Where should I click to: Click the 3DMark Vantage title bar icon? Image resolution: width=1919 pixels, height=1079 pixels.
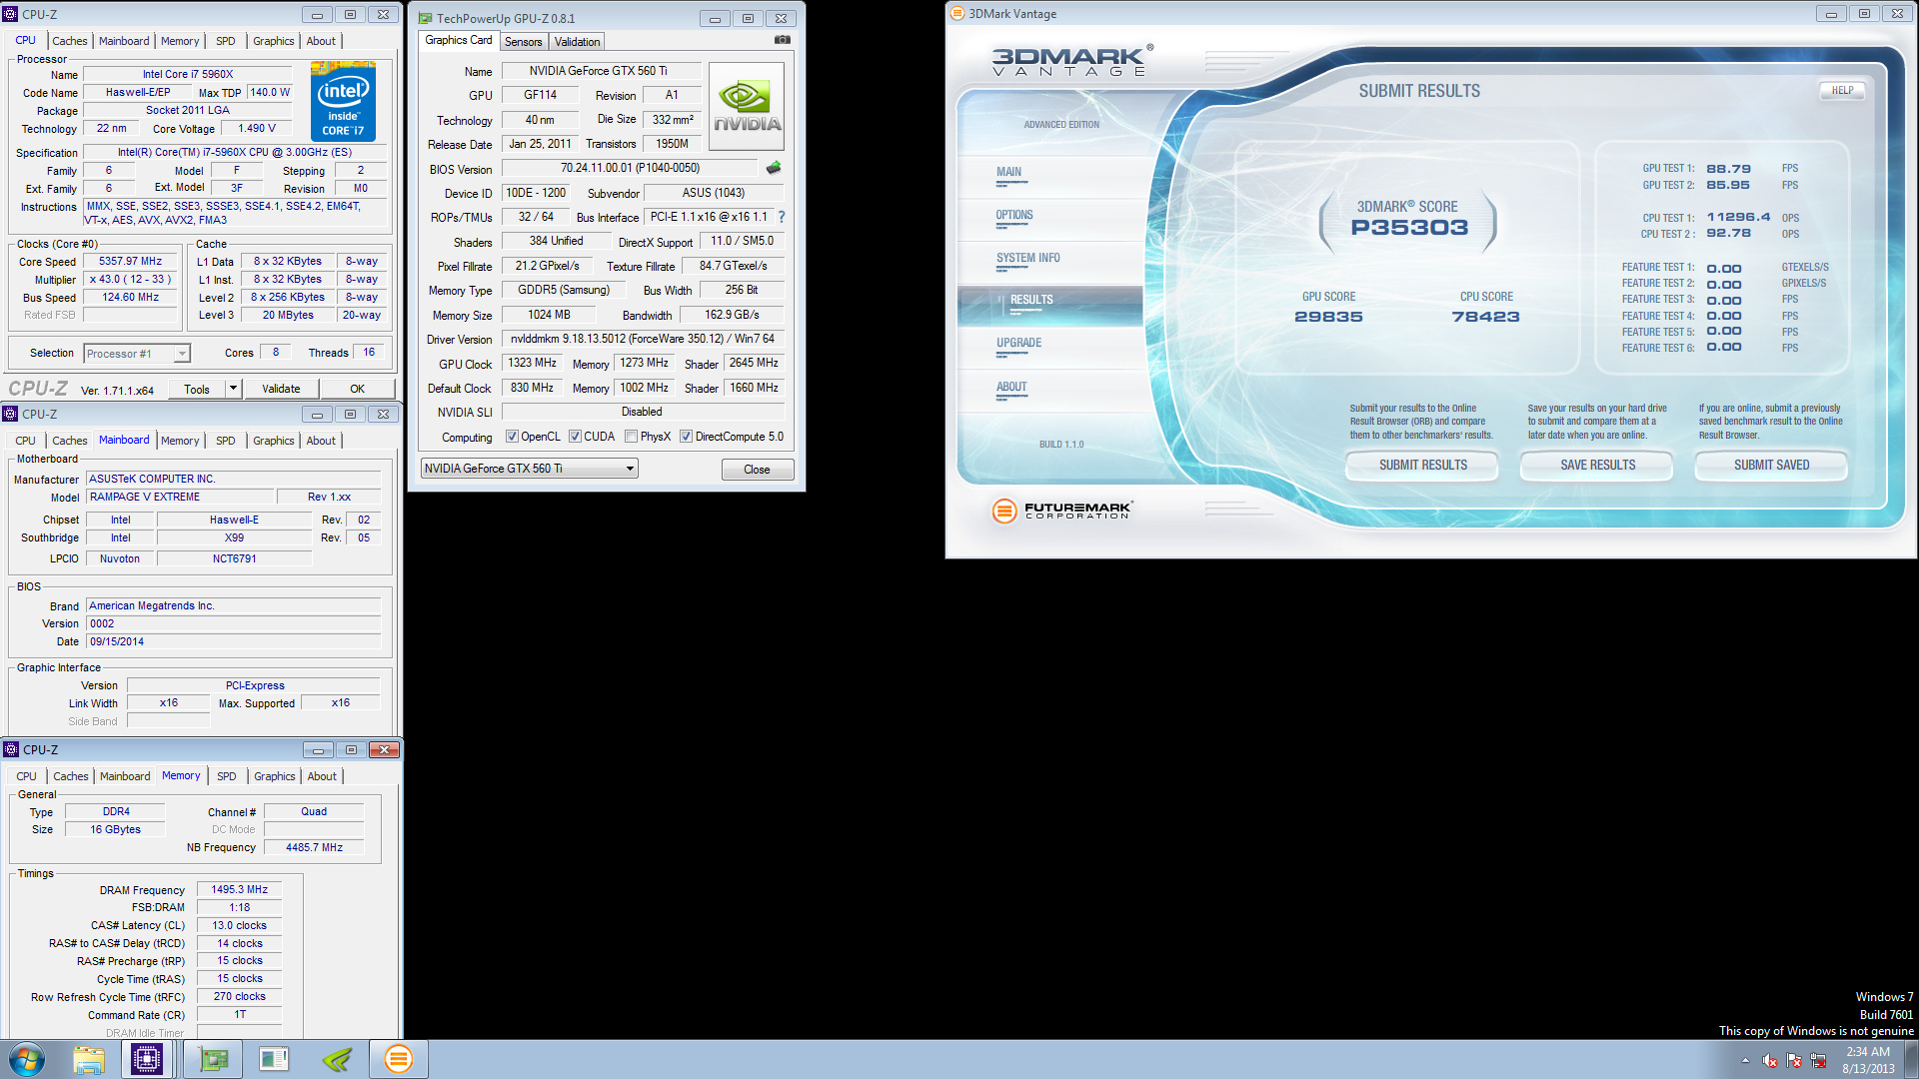pos(957,14)
